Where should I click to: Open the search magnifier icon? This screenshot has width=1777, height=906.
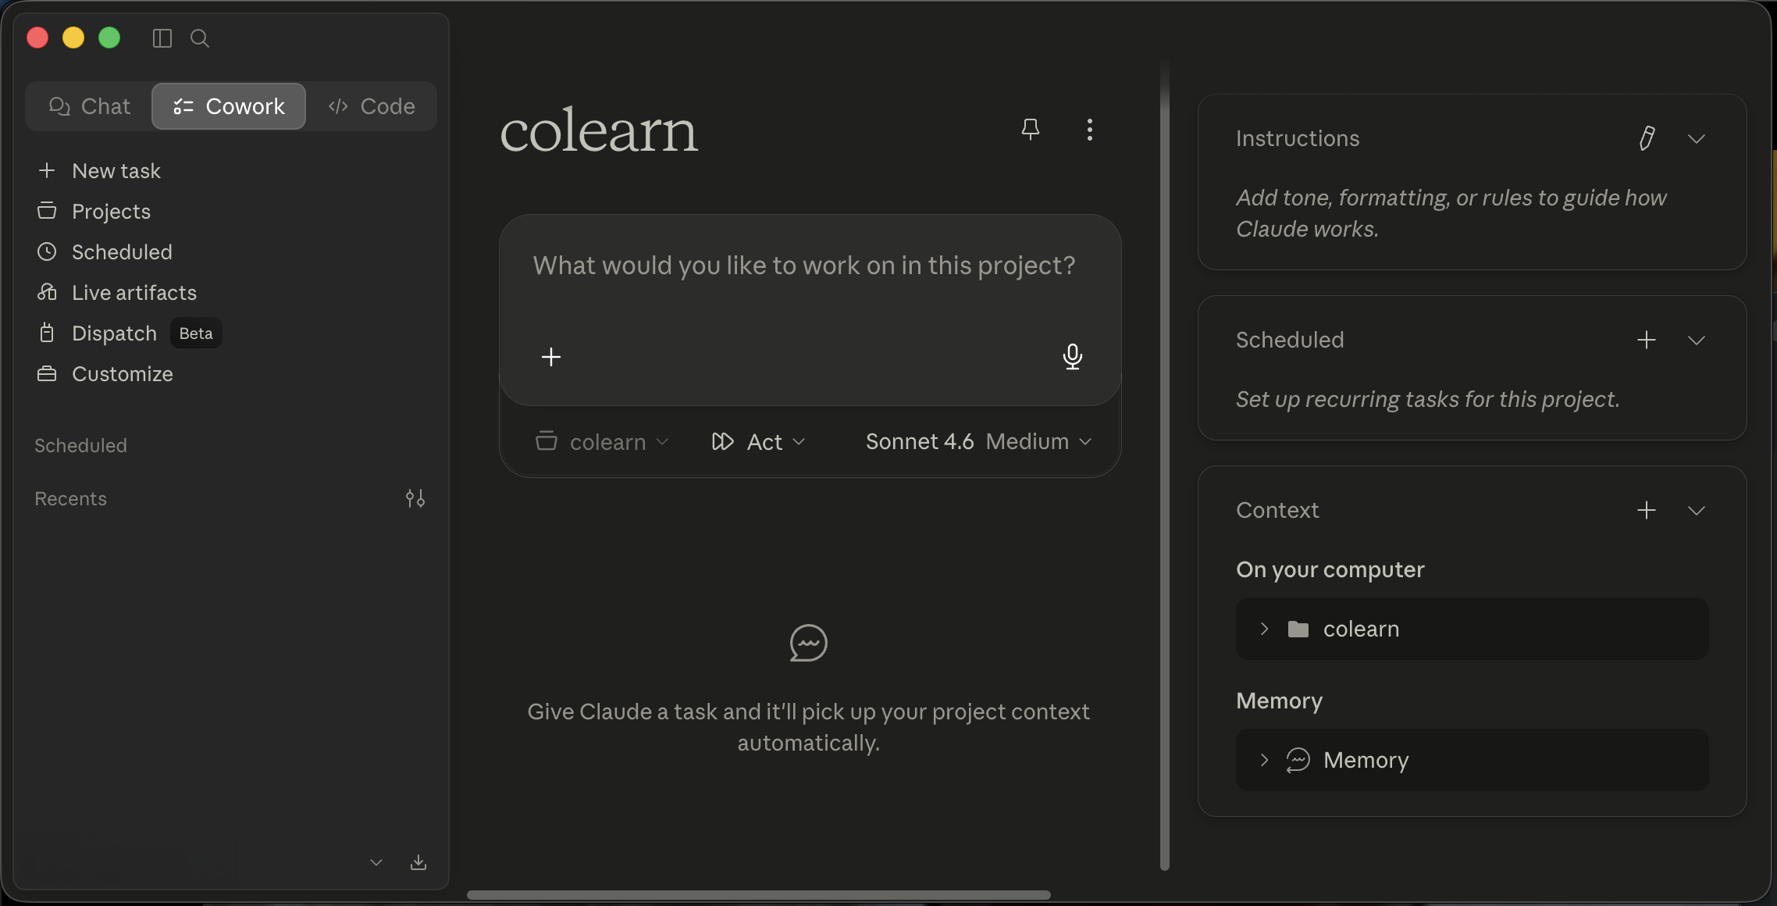tap(200, 38)
